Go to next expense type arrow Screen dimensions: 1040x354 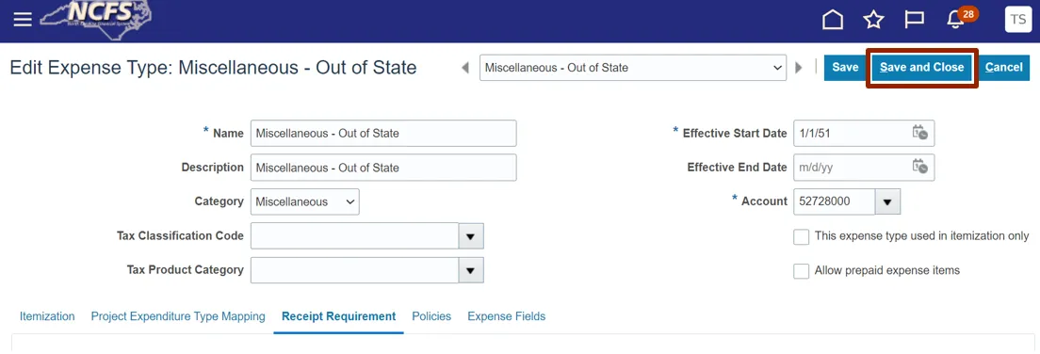point(799,67)
